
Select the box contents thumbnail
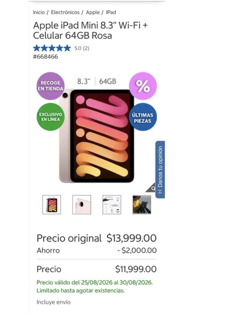point(112,205)
